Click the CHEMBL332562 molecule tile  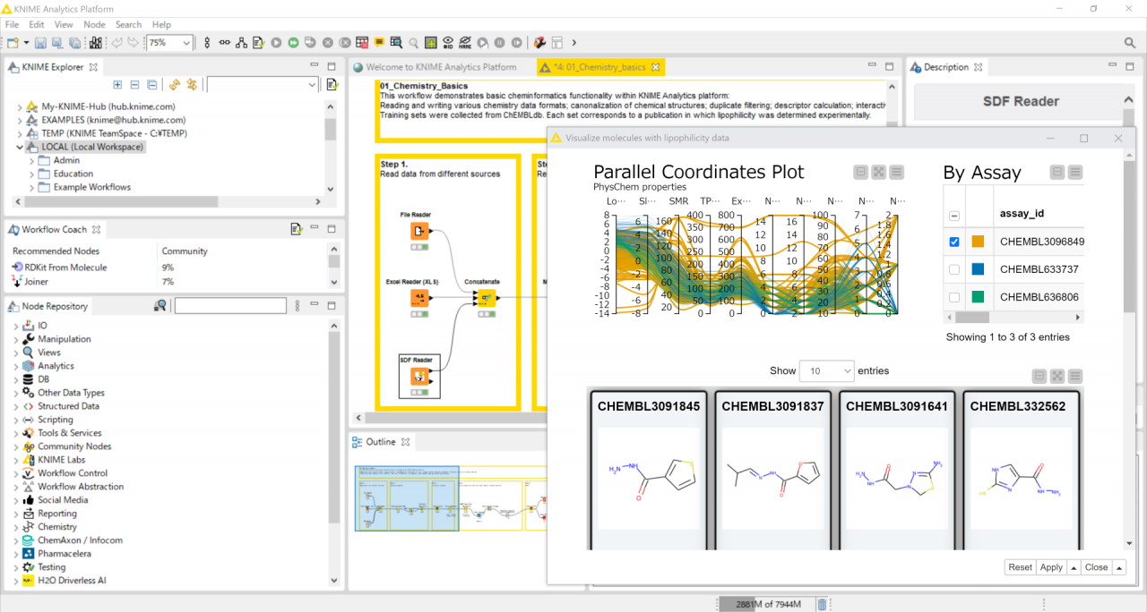point(1021,470)
